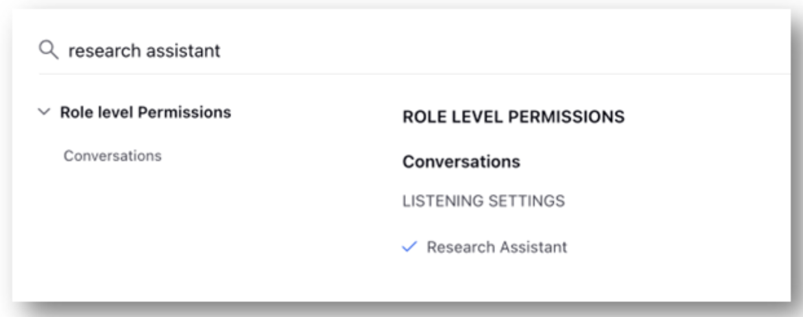Focus the search field containing 'research assistant'

click(x=414, y=50)
